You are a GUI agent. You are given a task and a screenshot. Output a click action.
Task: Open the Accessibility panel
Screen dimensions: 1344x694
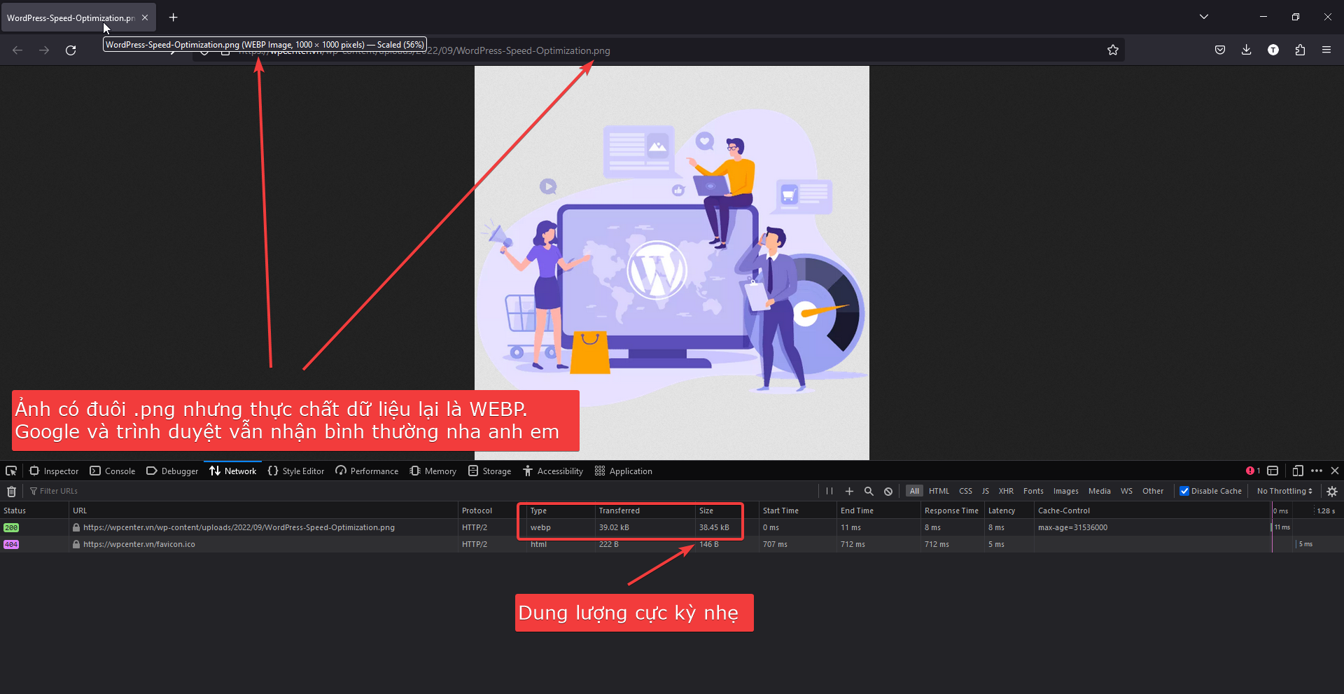pyautogui.click(x=553, y=471)
